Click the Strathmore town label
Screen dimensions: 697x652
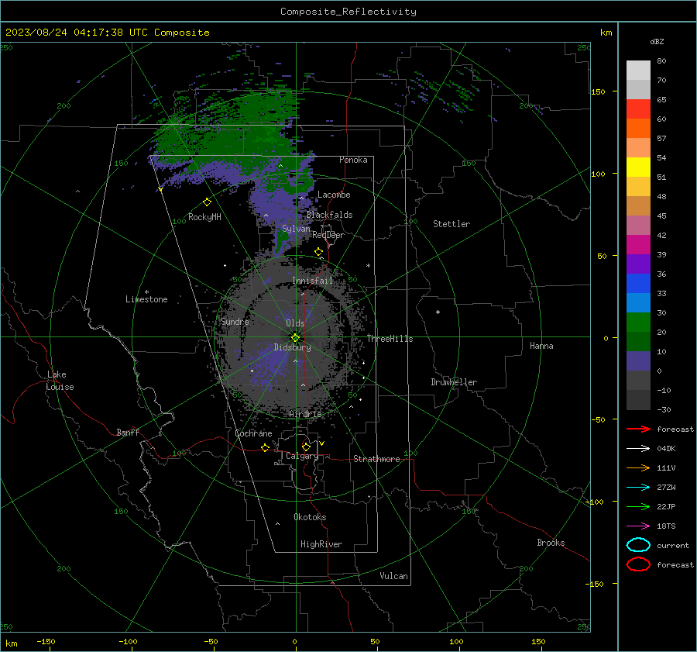click(x=376, y=459)
